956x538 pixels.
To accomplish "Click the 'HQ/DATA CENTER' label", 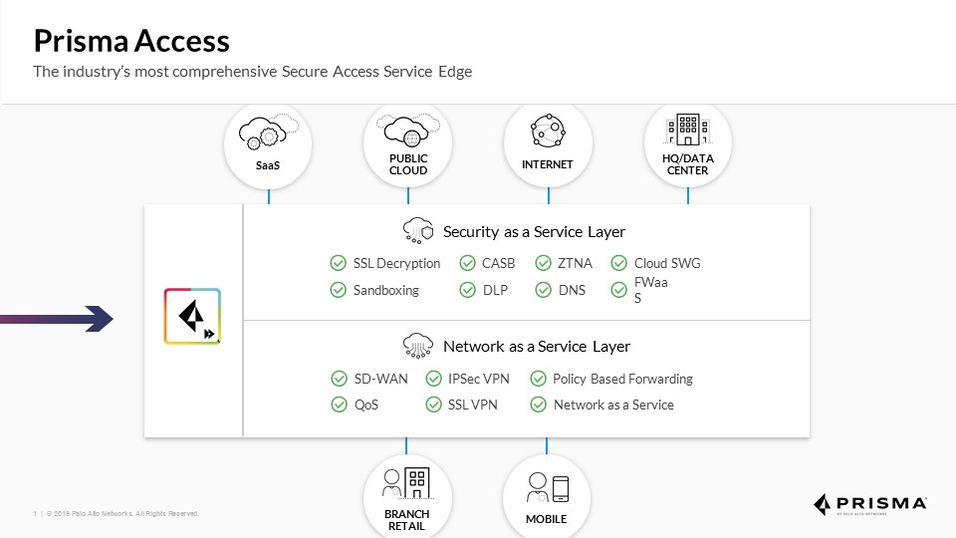I will [688, 164].
